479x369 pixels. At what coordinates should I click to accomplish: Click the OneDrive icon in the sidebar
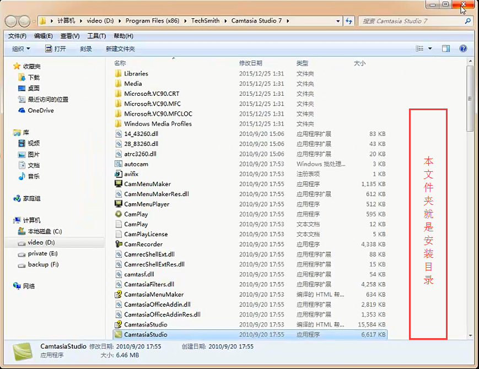22,110
